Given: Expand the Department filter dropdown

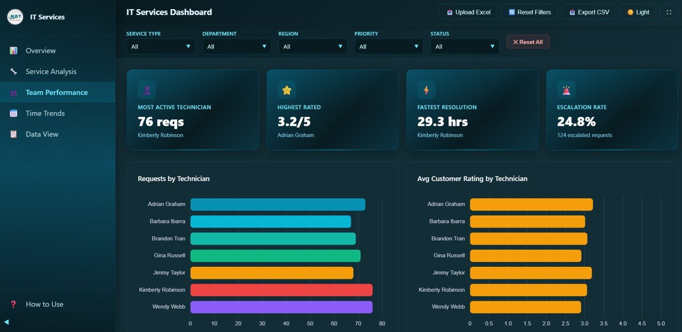Looking at the screenshot, I should pos(236,46).
